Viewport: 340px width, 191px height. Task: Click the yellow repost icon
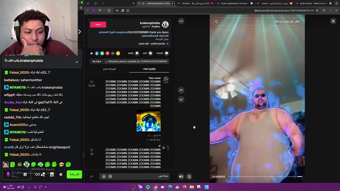pyautogui.click(x=118, y=53)
